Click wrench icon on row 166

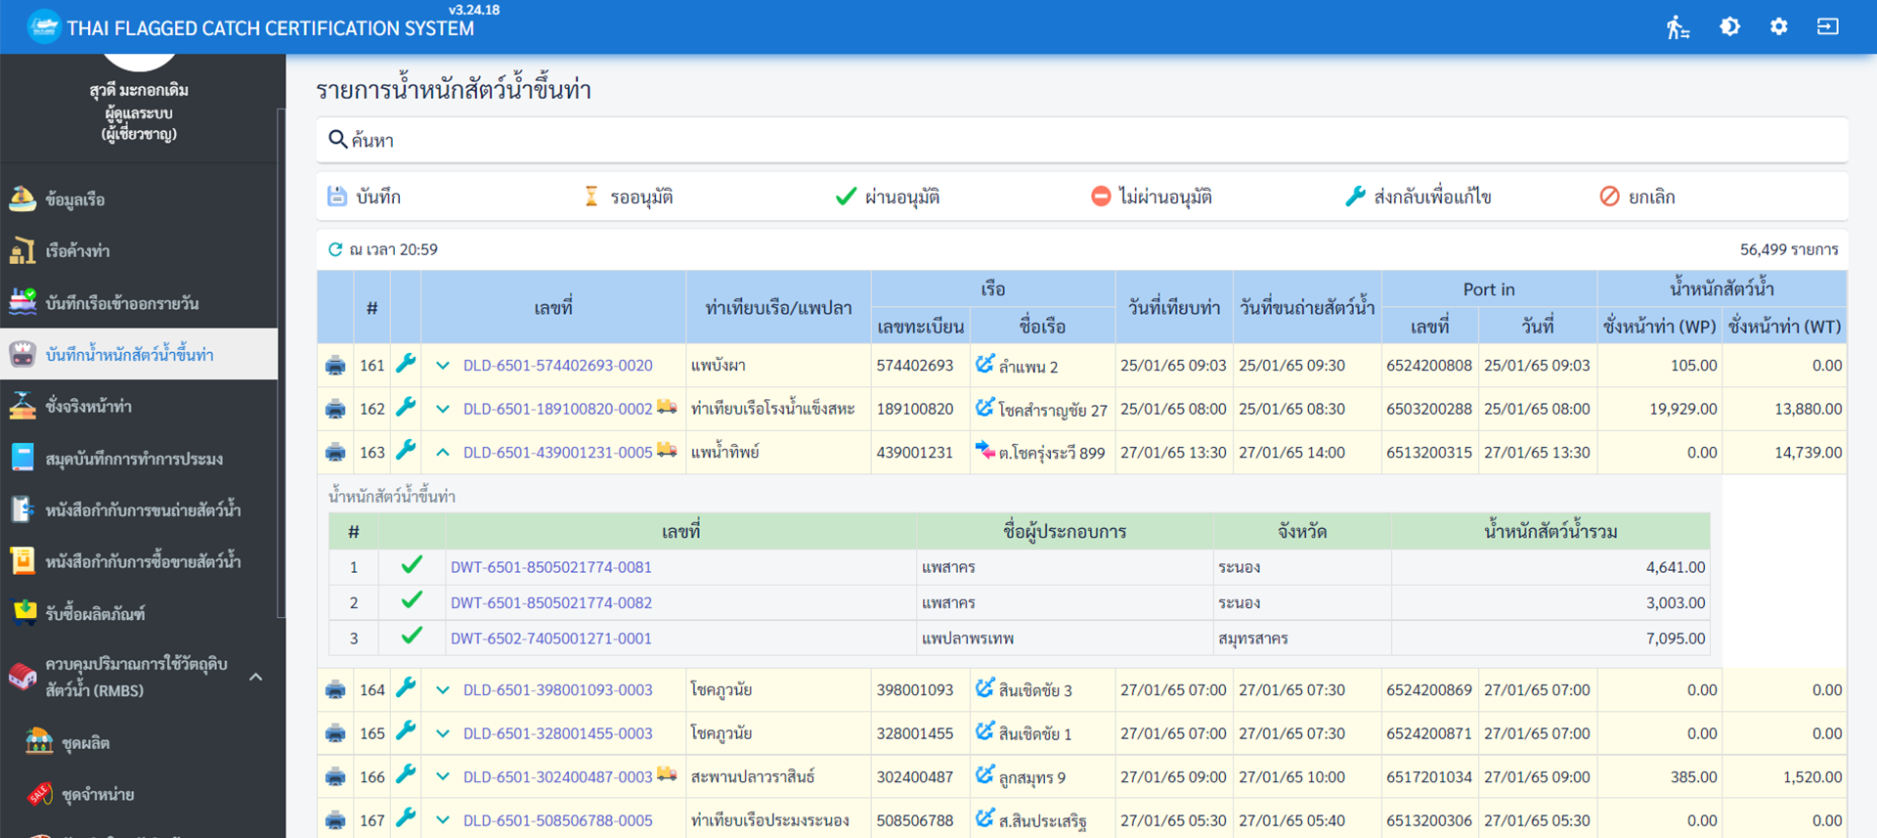[406, 775]
